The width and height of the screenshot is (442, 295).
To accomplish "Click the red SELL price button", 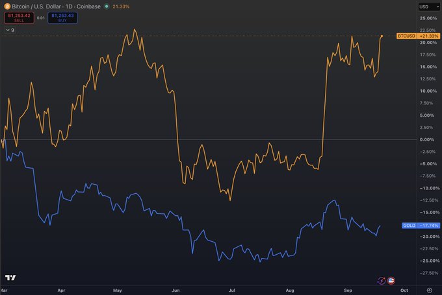I will point(19,18).
